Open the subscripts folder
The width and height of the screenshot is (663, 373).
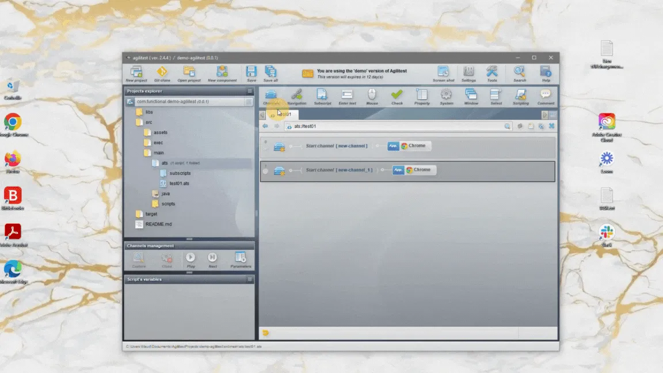(x=176, y=173)
